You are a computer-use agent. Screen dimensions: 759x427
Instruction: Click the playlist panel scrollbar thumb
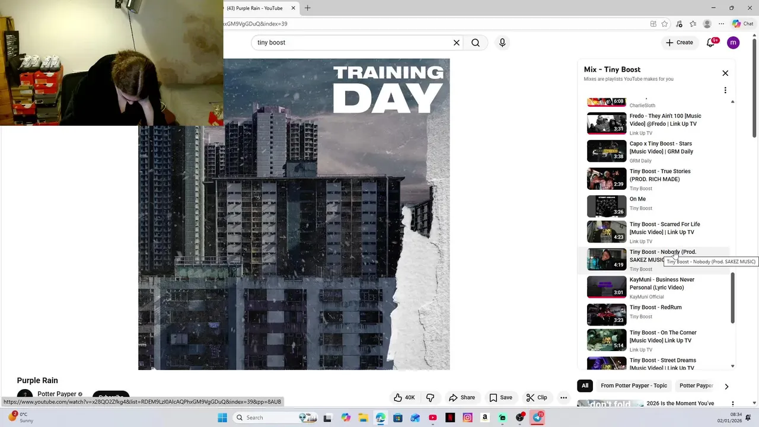(x=732, y=298)
